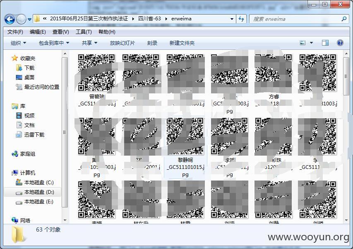Screen dimensions: 353x249
Task: Click the Forward navigation arrow button
Action: (21, 19)
